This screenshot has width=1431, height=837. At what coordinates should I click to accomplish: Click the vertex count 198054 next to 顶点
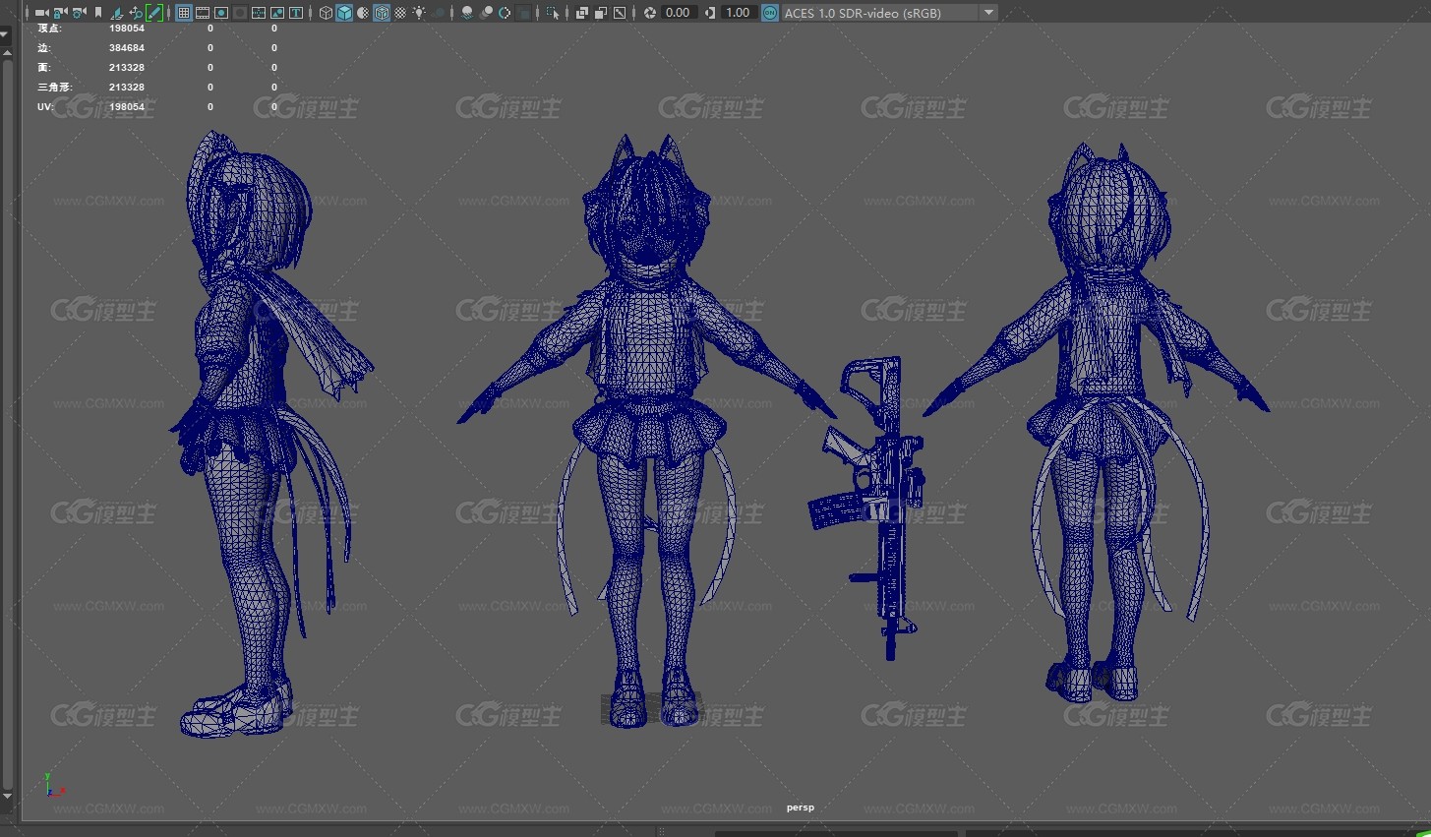pos(127,29)
